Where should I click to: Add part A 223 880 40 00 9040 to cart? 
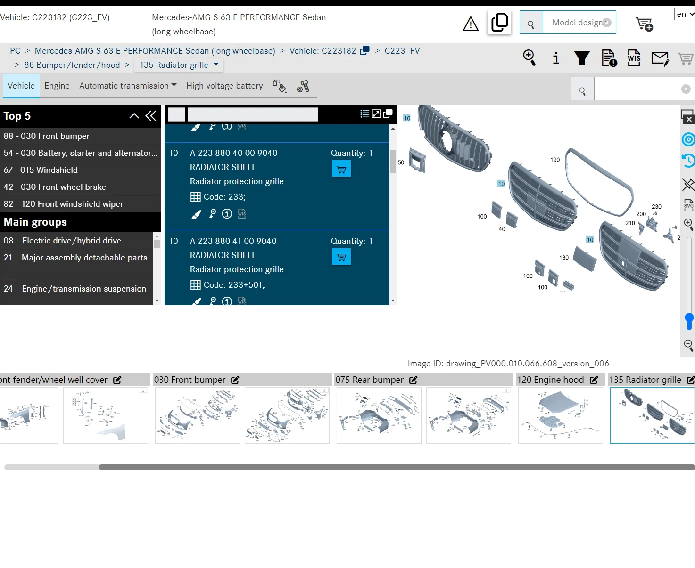341,169
